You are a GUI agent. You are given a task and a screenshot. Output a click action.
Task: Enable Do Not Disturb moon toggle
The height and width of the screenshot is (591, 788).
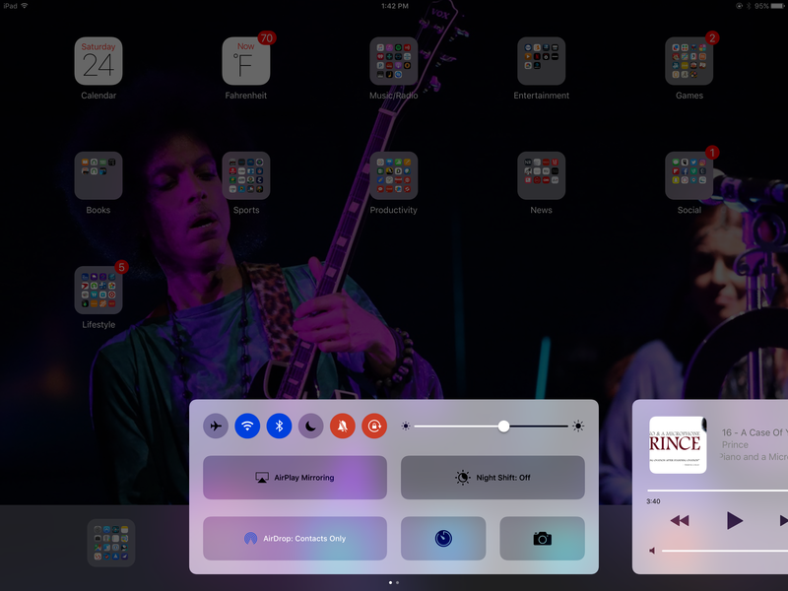tap(310, 427)
